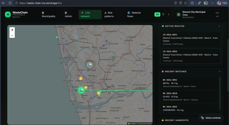Open the Material flows tab

(x=134, y=14)
